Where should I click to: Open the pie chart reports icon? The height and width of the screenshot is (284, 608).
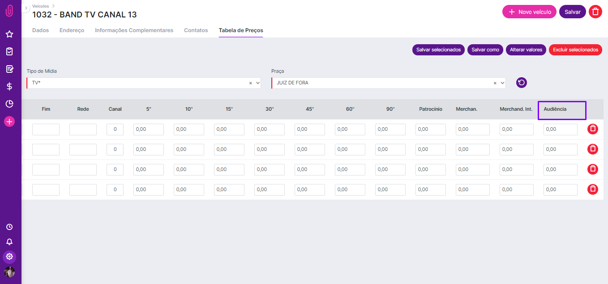tap(9, 104)
